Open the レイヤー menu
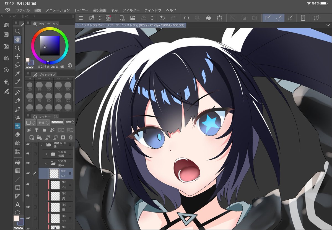 [81, 10]
